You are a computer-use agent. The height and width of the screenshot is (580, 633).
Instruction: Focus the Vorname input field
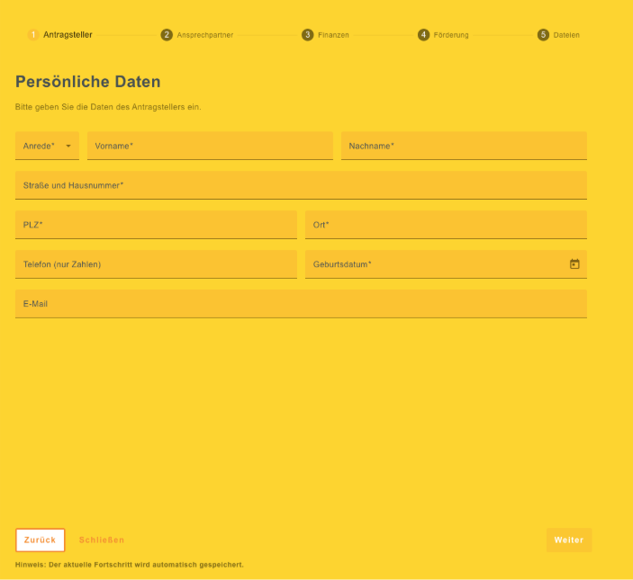pyautogui.click(x=210, y=146)
